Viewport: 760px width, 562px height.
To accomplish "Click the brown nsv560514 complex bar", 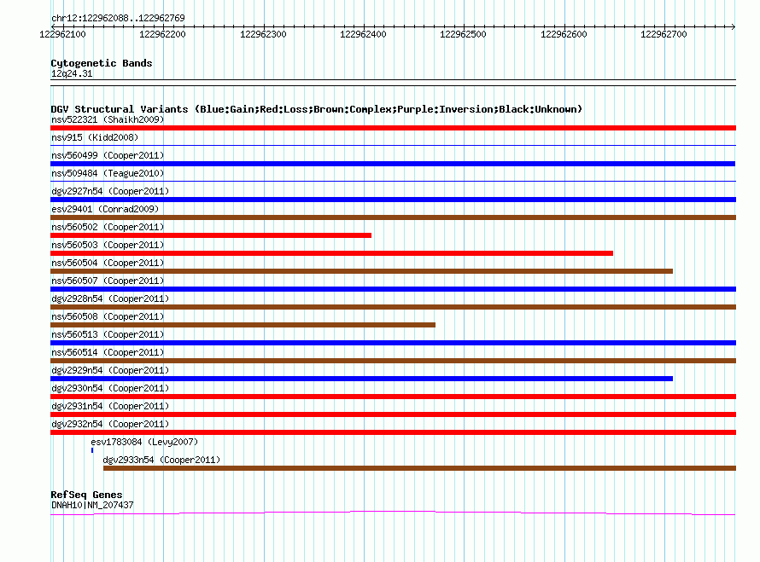I will 393,361.
